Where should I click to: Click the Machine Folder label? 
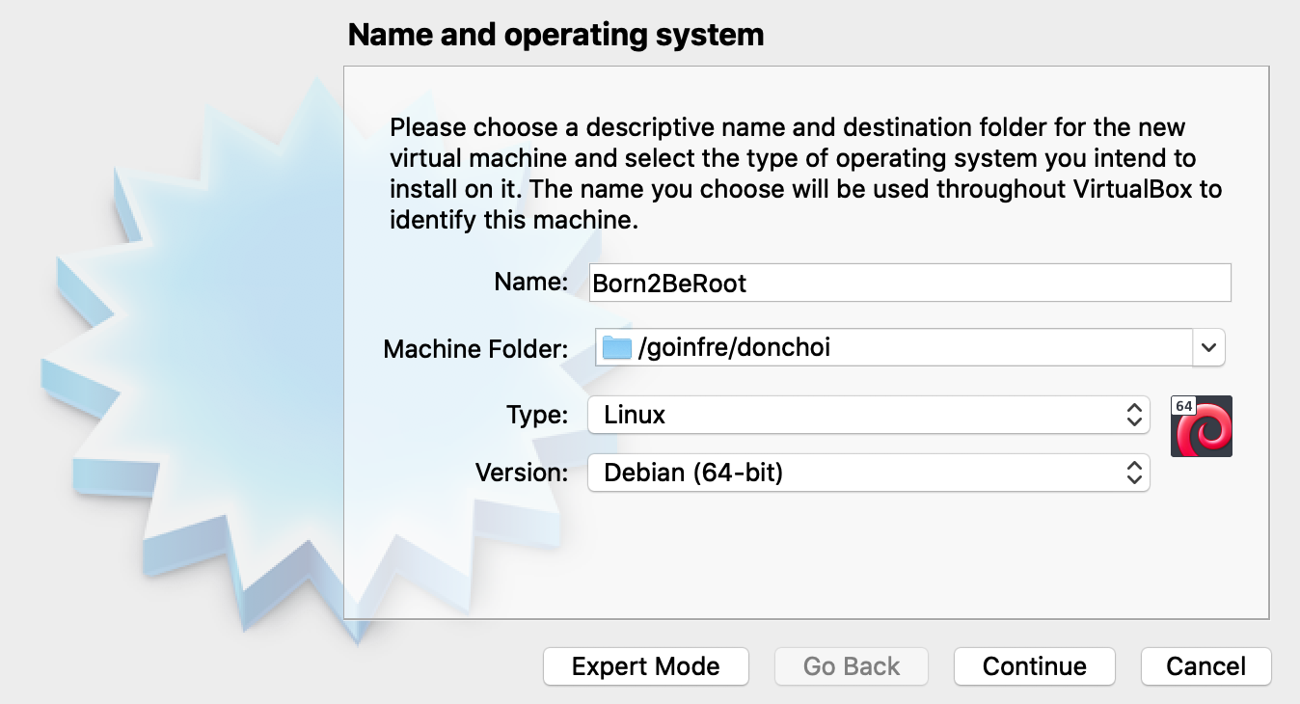pyautogui.click(x=476, y=349)
